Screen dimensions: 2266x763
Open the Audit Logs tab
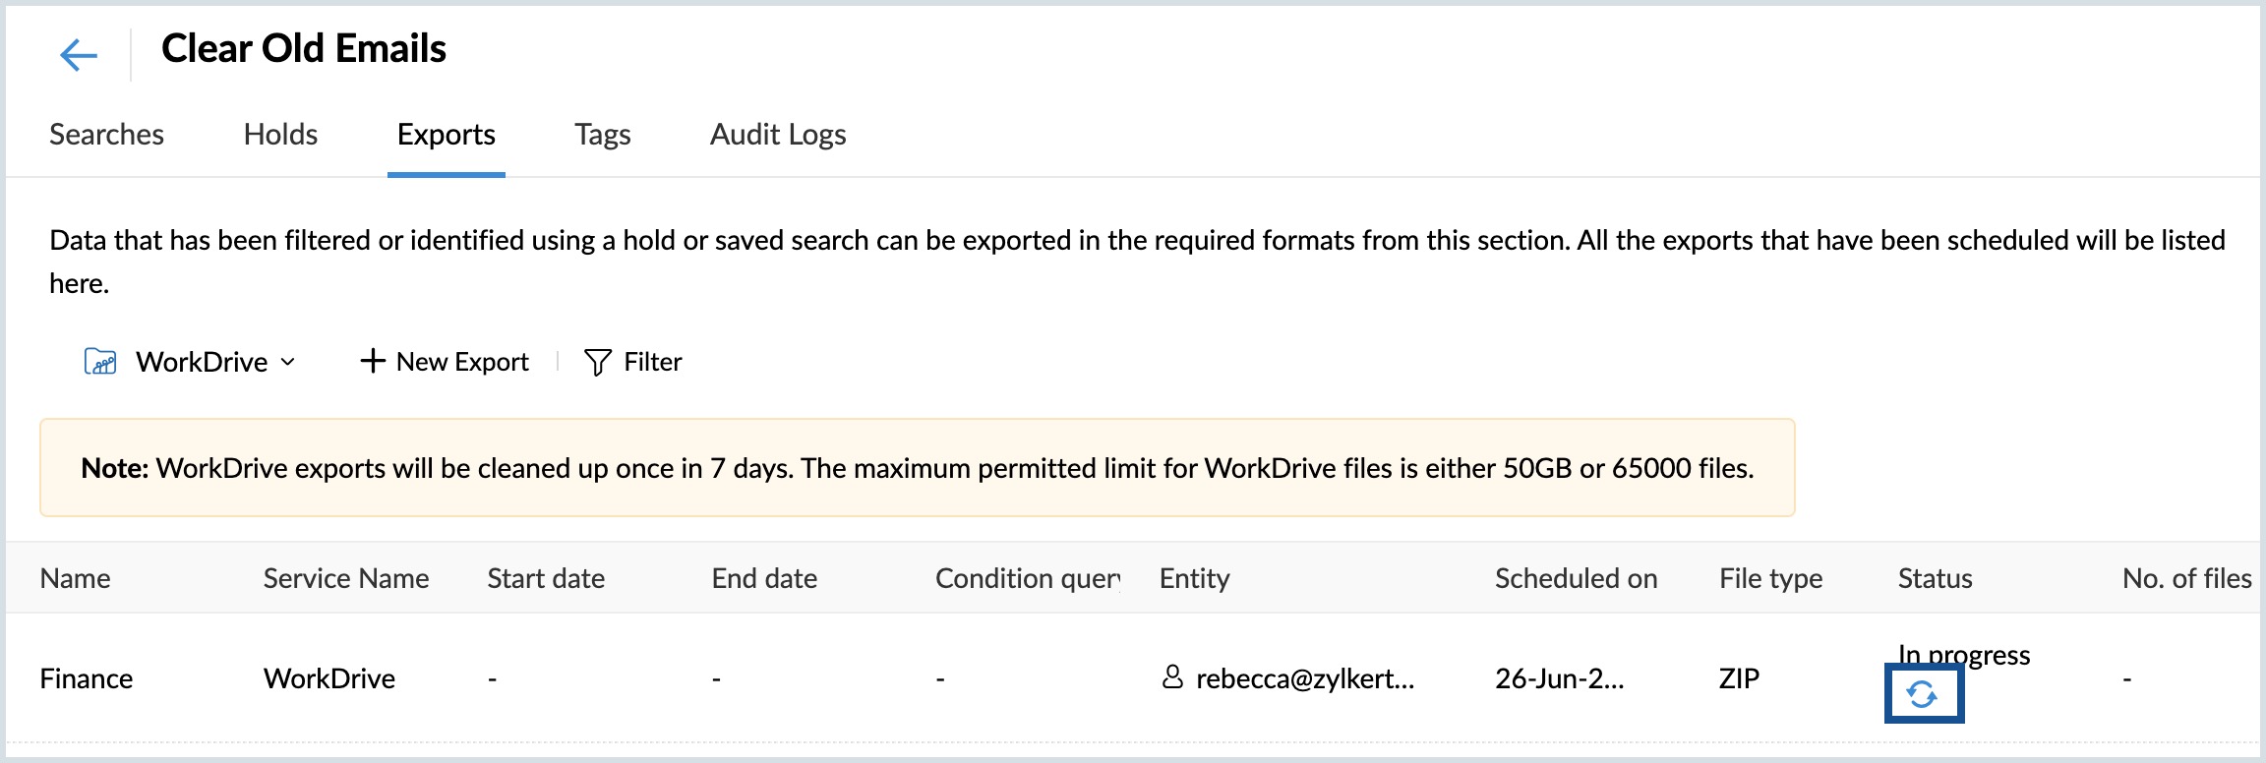(x=778, y=135)
